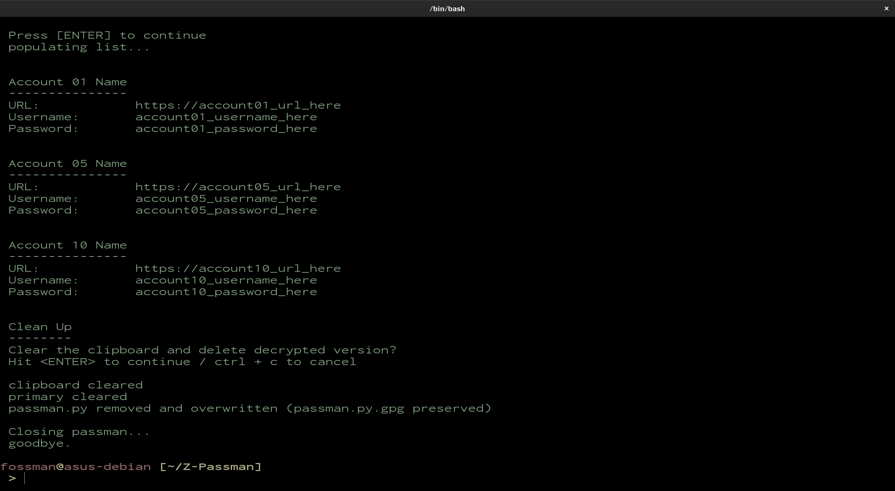Screen dimensions: 895x491
Task: Select the account10_password_here text
Action: (226, 292)
